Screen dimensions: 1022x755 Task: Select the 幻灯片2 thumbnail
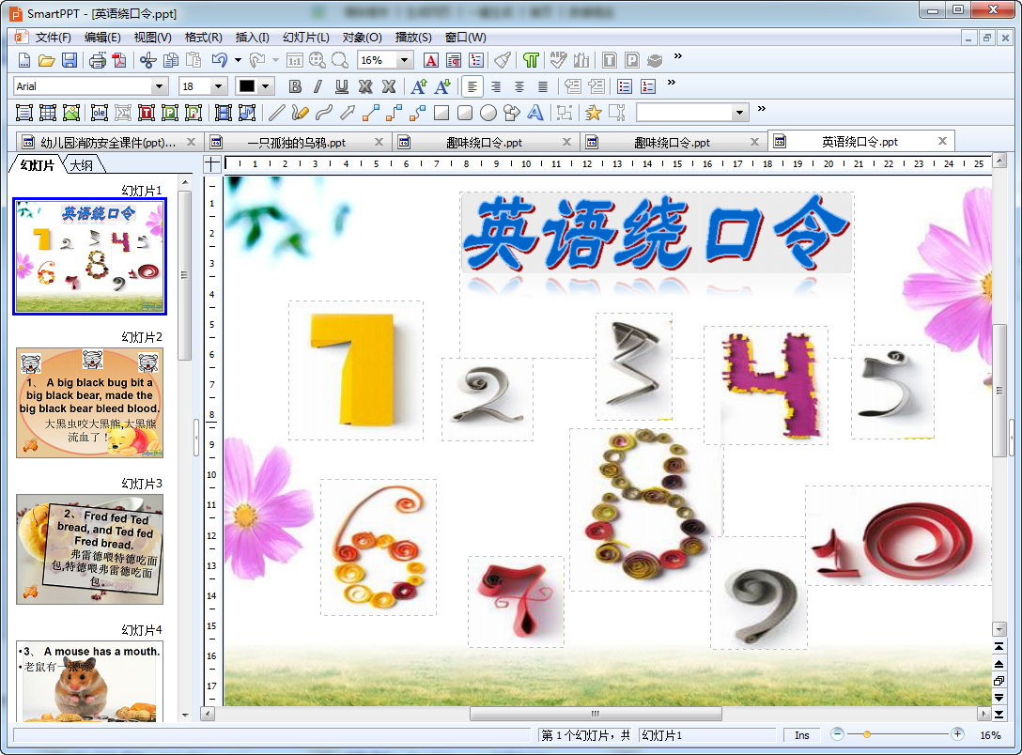(89, 403)
